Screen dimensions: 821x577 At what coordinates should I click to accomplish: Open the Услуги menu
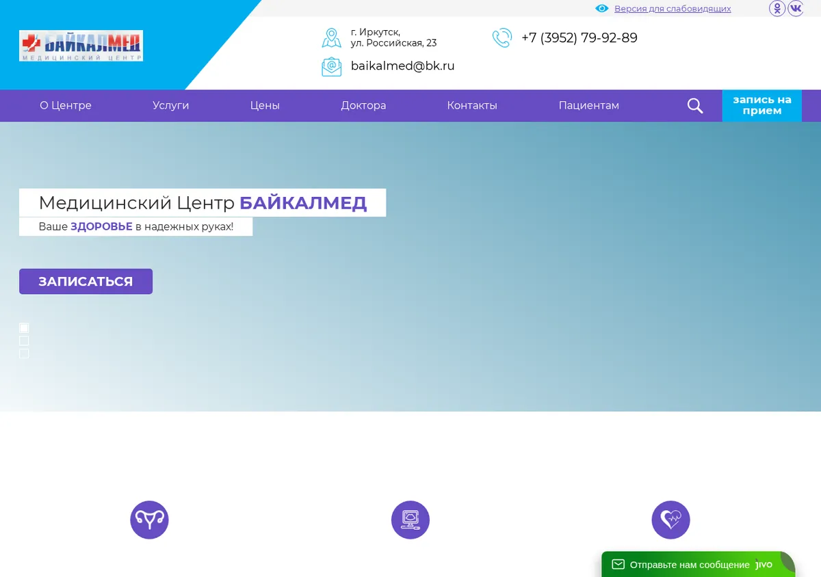(x=171, y=106)
